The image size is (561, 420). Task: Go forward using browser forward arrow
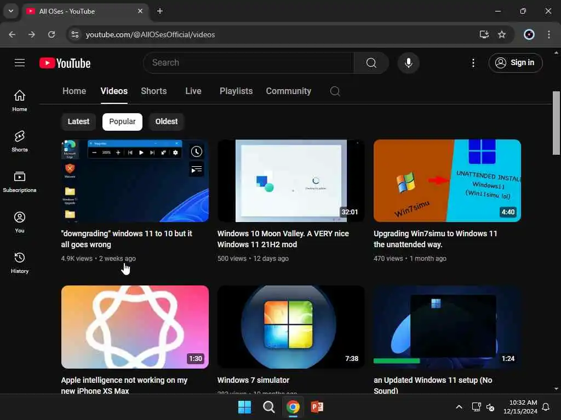click(x=32, y=34)
